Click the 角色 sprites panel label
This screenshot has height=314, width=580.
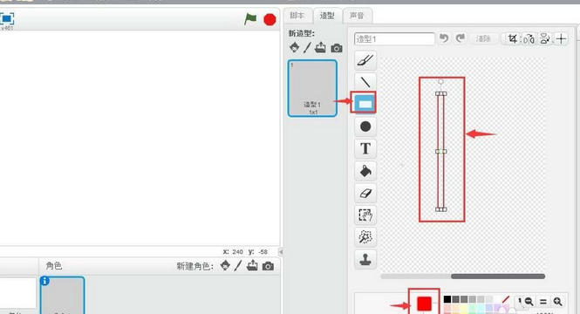(53, 265)
